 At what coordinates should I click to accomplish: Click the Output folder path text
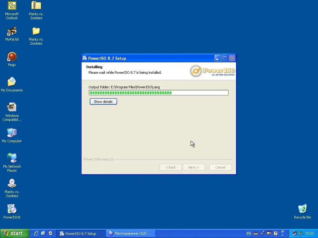pos(124,87)
